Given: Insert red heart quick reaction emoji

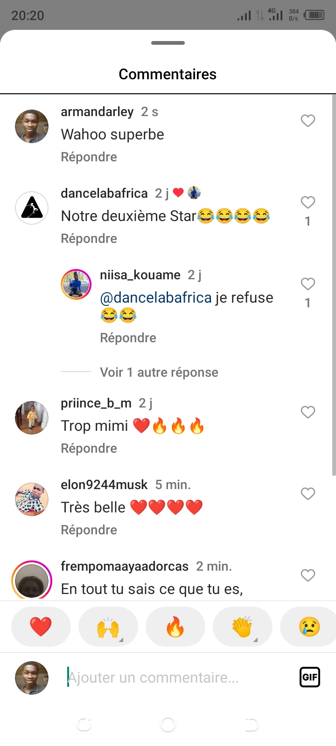Looking at the screenshot, I should [41, 626].
